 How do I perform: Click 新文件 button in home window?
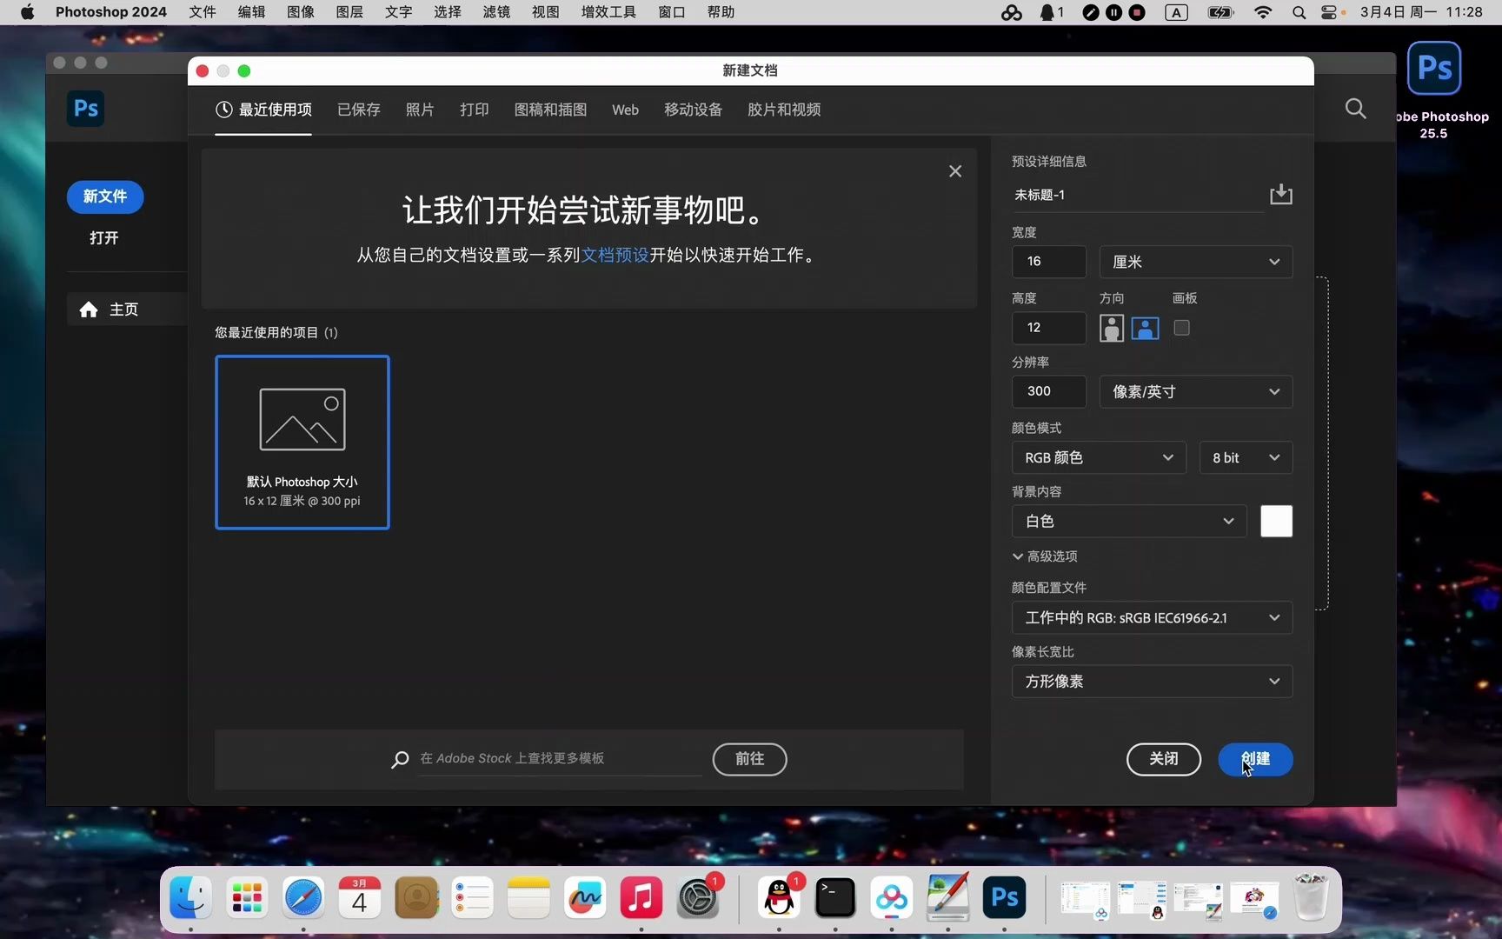coord(105,196)
